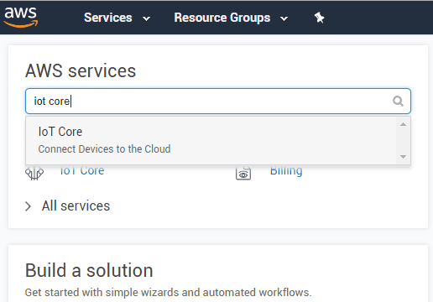Open the Services menu
The height and width of the screenshot is (302, 433).
117,18
